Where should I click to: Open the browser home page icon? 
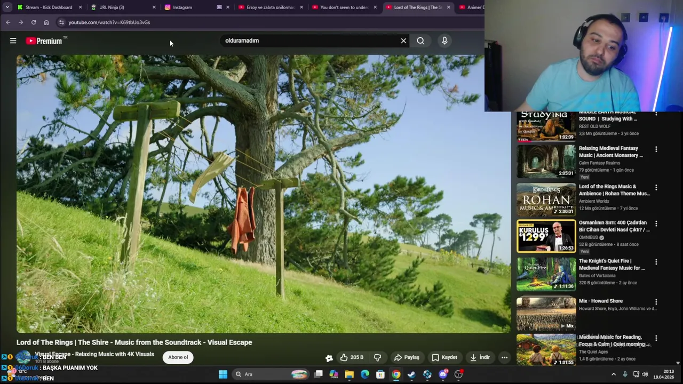pyautogui.click(x=46, y=22)
